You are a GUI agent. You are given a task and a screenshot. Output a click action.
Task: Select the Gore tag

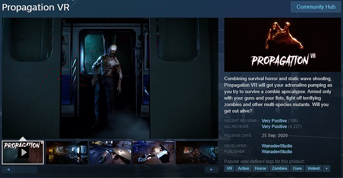[297, 168]
